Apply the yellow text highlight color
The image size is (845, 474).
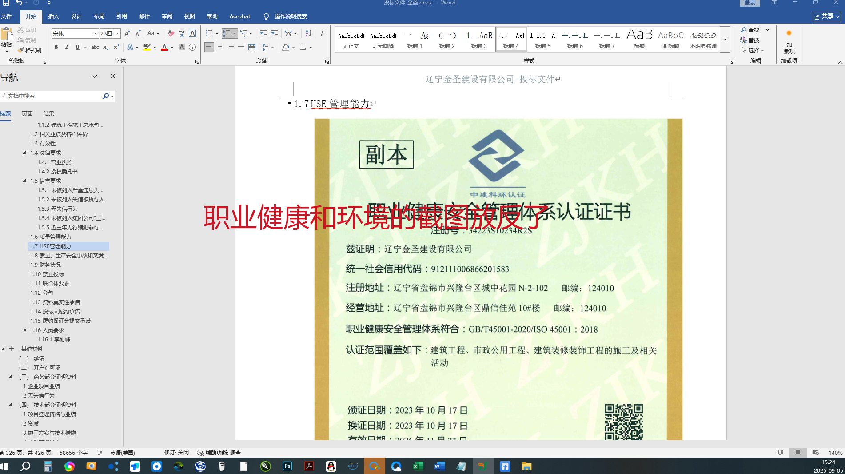147,47
